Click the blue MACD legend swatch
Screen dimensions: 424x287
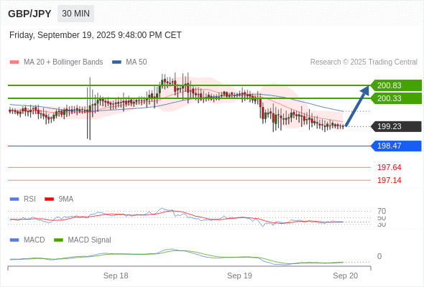pyautogui.click(x=14, y=240)
